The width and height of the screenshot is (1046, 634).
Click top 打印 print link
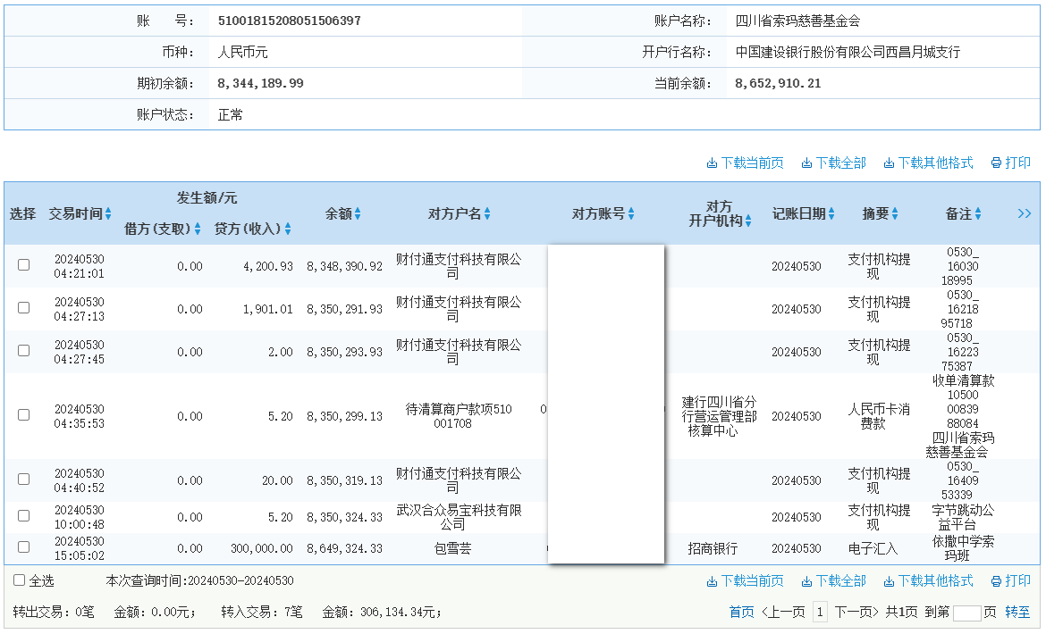[x=1010, y=163]
